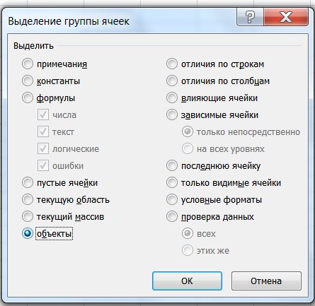315x306 pixels.
Task: Select пустые ячейки option
Action: pos(28,182)
